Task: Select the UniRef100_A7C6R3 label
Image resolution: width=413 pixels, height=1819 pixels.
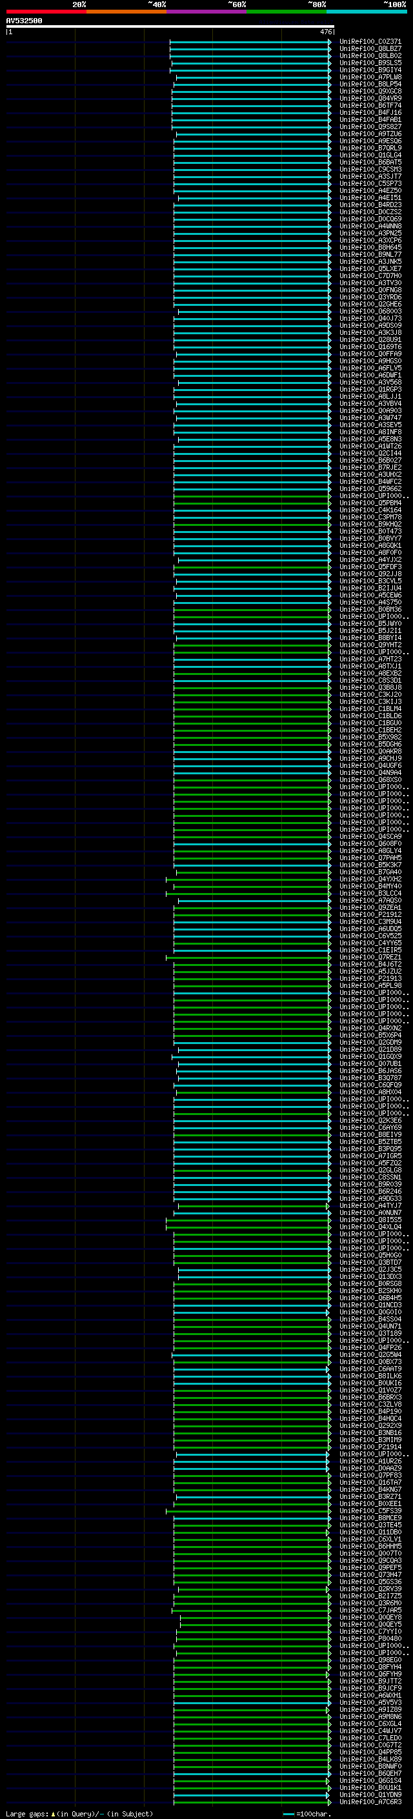Action: 370,1802
